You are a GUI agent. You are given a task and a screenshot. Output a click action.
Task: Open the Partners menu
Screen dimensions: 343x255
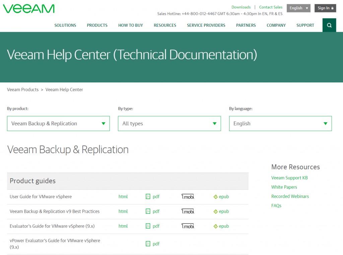pos(246,25)
